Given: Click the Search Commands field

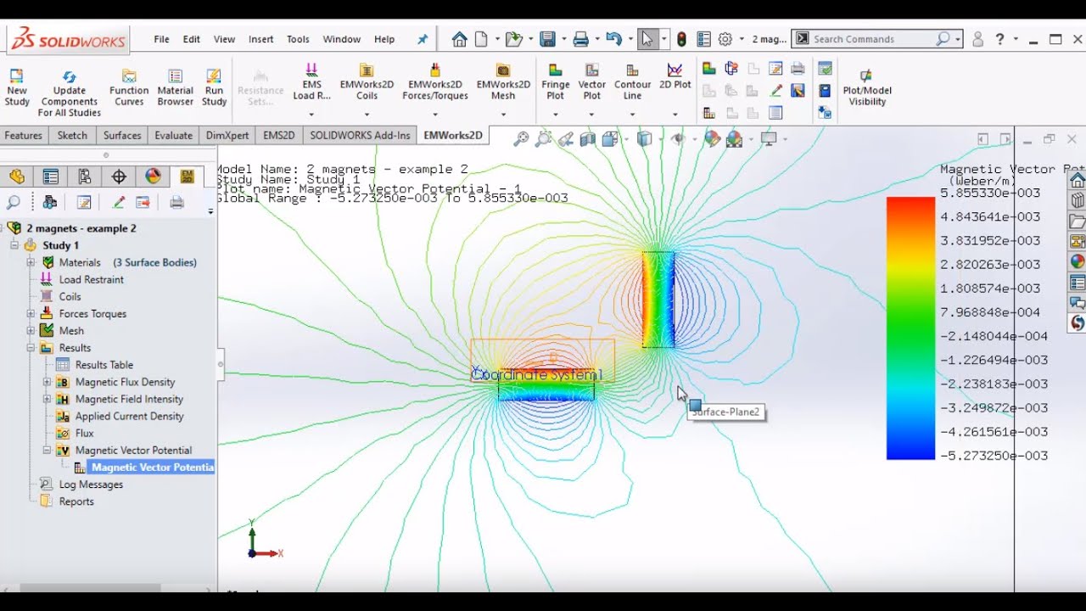Looking at the screenshot, I should [x=876, y=39].
